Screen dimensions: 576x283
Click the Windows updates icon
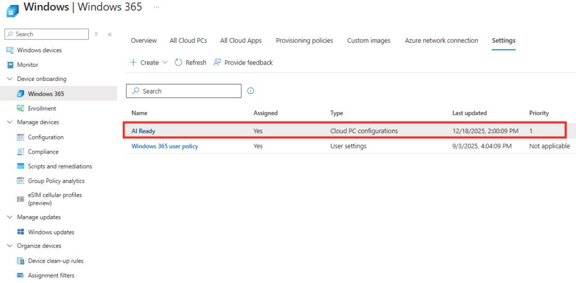coord(21,232)
